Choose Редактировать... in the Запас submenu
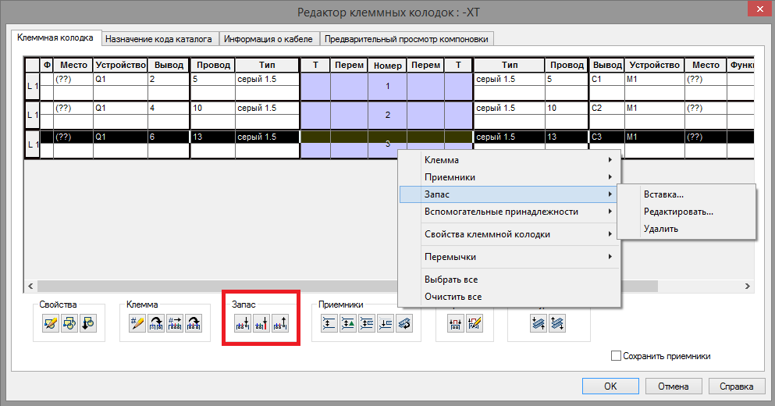Viewport: 775px width, 406px height. pyautogui.click(x=687, y=212)
